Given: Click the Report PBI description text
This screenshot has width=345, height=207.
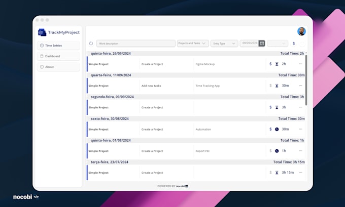Looking at the screenshot, I should click(x=202, y=151).
